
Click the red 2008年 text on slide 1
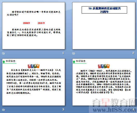tap(27, 23)
